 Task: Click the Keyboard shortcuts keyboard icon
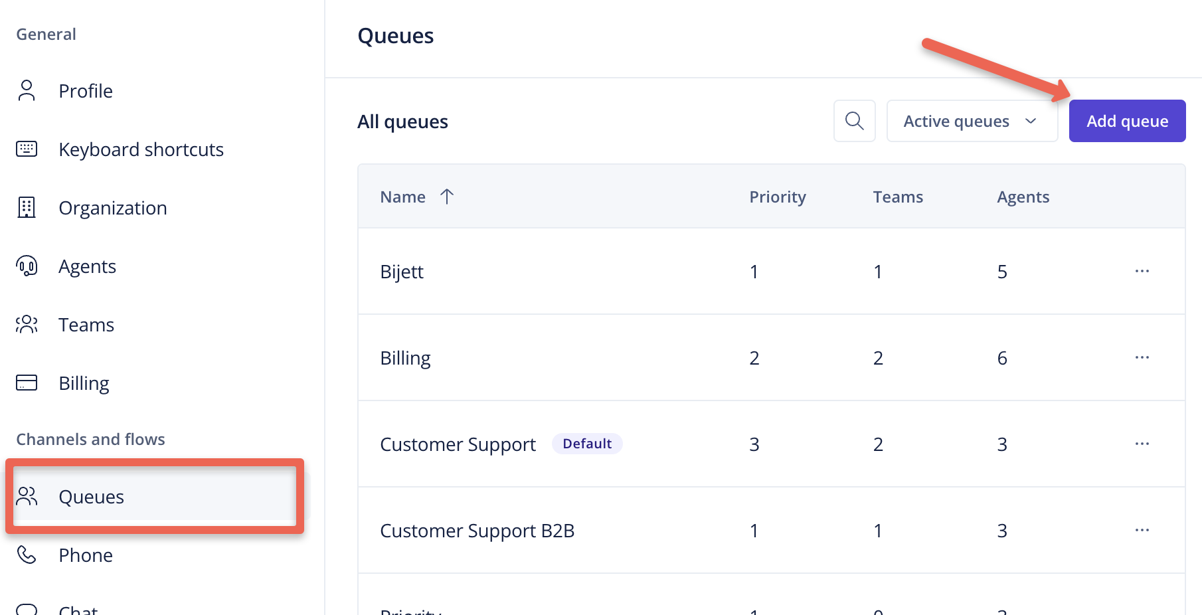point(27,149)
